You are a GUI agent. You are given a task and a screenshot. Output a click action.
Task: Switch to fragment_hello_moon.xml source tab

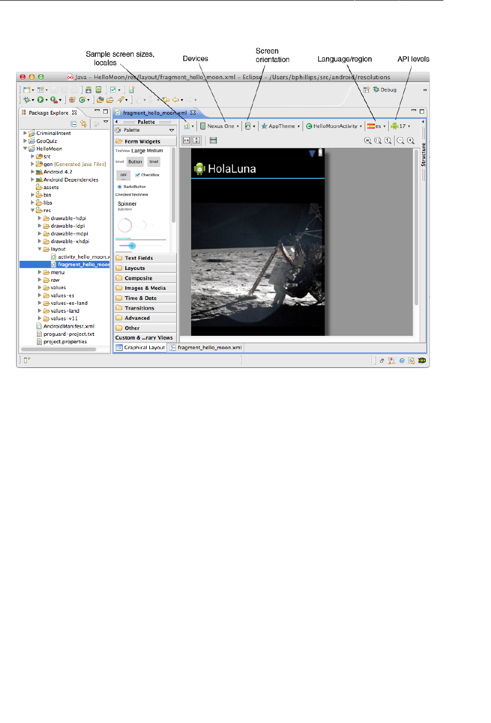(206, 348)
